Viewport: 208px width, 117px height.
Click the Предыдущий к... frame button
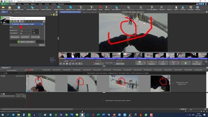pyautogui.click(x=15, y=37)
